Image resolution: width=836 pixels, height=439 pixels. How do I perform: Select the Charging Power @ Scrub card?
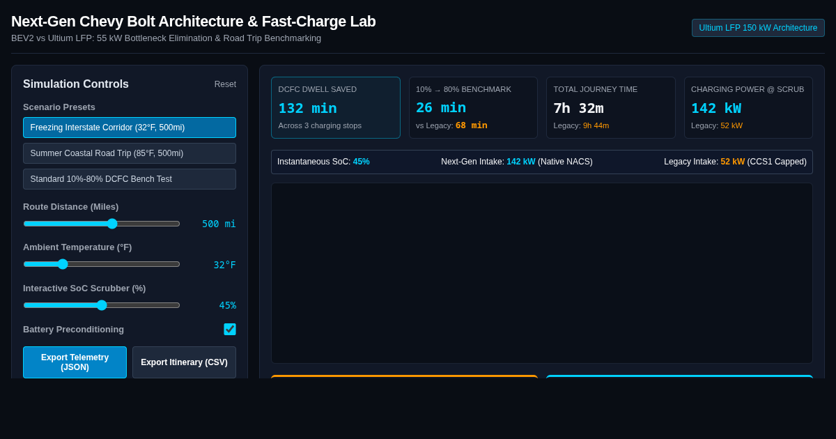748,107
